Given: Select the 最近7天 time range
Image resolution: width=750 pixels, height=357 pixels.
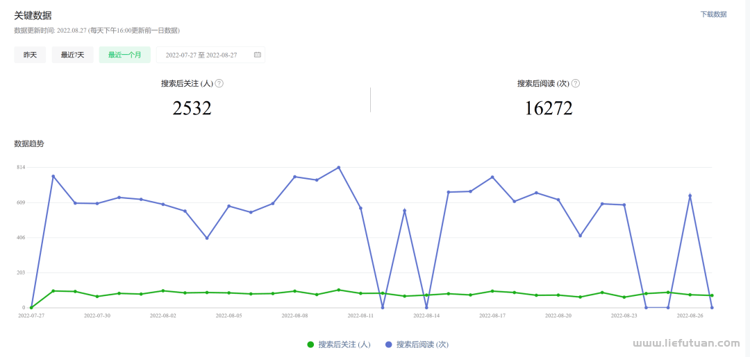Looking at the screenshot, I should 72,55.
